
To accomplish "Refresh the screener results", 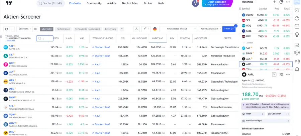I will tap(6, 29).
